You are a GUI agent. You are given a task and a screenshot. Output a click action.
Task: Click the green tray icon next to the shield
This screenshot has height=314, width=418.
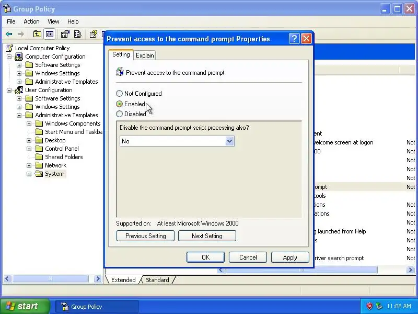pyautogui.click(x=379, y=306)
